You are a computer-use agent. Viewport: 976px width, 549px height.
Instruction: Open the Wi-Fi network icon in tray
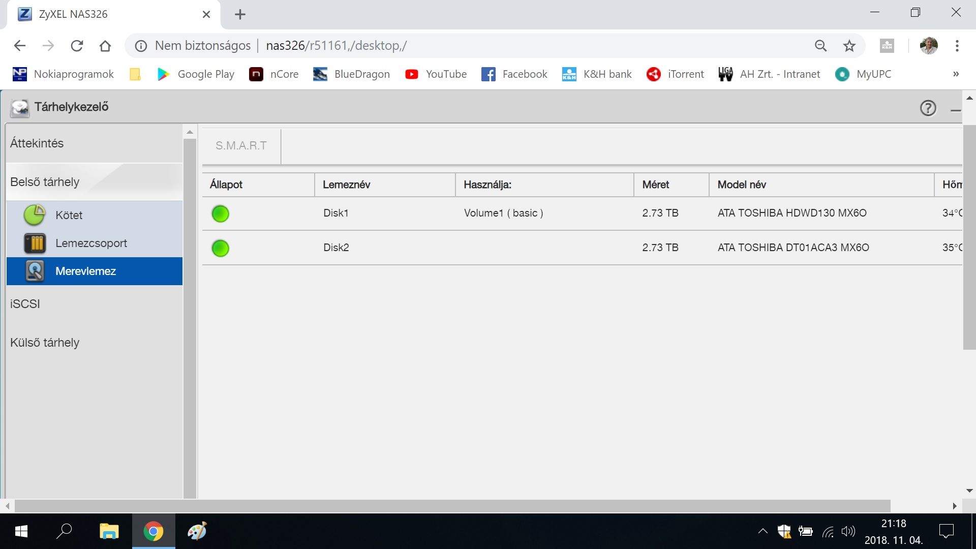[828, 532]
